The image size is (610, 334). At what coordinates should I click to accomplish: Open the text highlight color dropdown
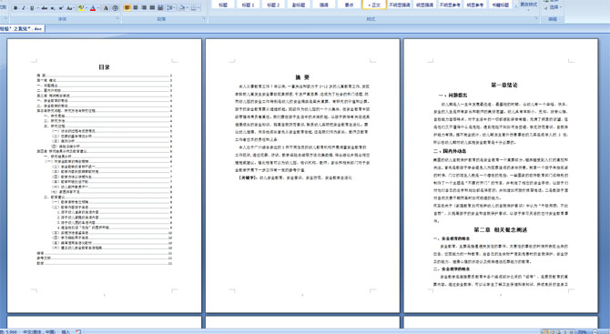(x=86, y=8)
